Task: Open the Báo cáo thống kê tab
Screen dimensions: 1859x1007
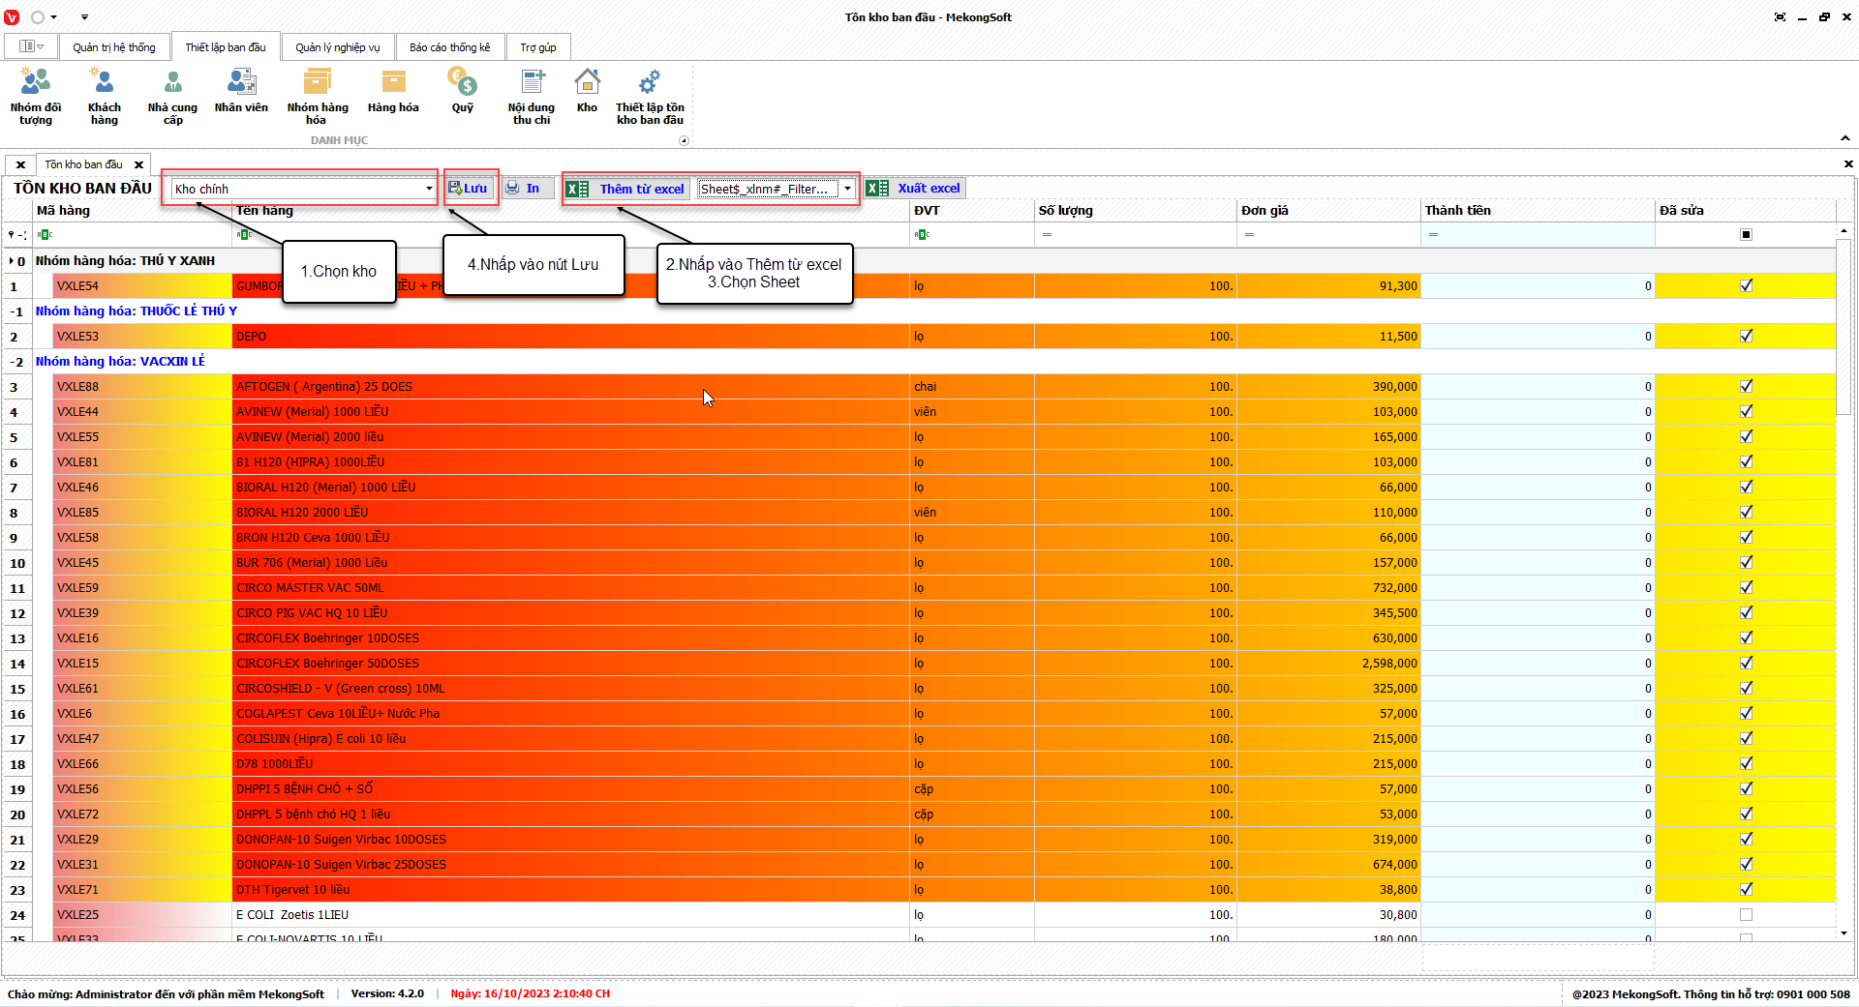Action: pyautogui.click(x=449, y=47)
